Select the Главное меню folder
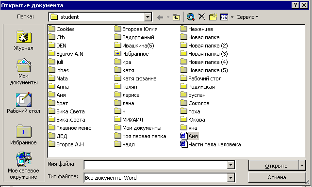The width and height of the screenshot is (312, 187). [x=70, y=128]
